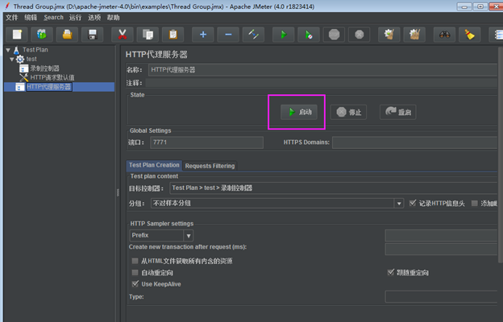Click the right-side vertical scrollbar
503x322 pixels.
coord(501,155)
